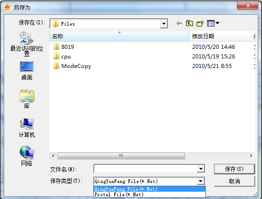
Task: Choose QingYueFeng File (*.Net) option
Action: coord(150,189)
